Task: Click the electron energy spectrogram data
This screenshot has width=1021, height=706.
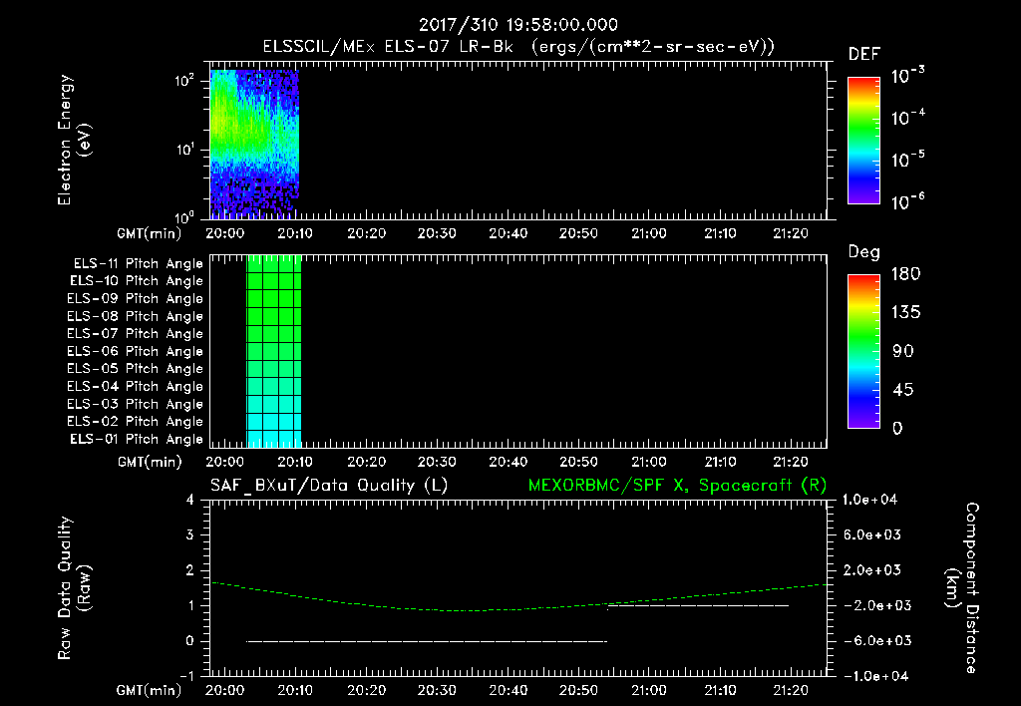Action: tap(254, 144)
